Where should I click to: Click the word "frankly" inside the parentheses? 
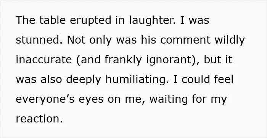123,60
